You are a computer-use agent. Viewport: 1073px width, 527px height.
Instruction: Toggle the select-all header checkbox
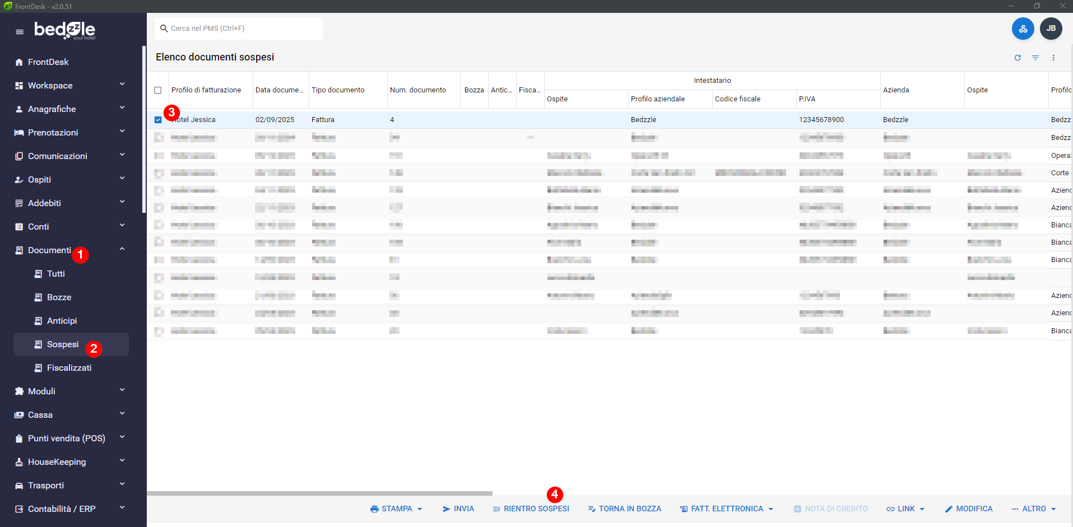(158, 90)
